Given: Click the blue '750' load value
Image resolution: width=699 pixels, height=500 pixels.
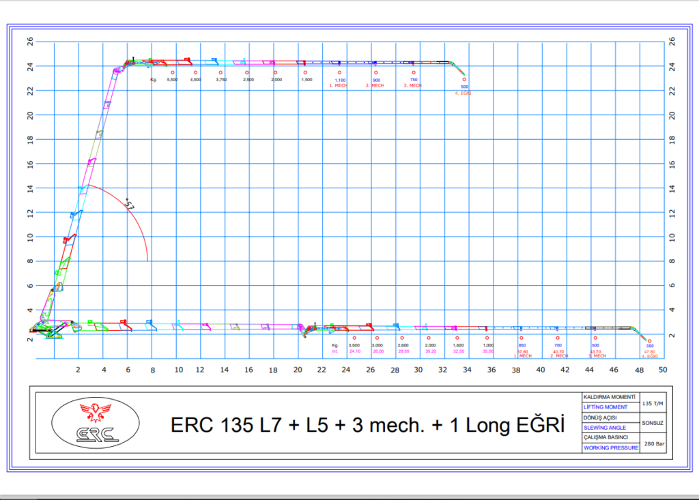Looking at the screenshot, I should 414,80.
